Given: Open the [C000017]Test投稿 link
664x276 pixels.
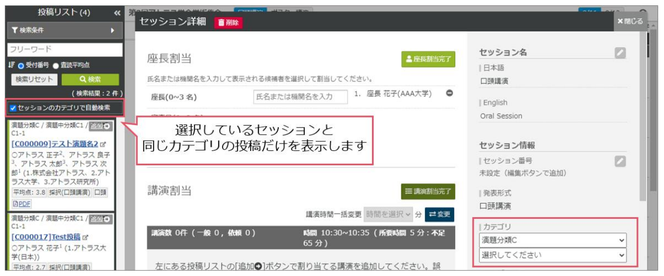Looking at the screenshot, I should (x=46, y=236).
